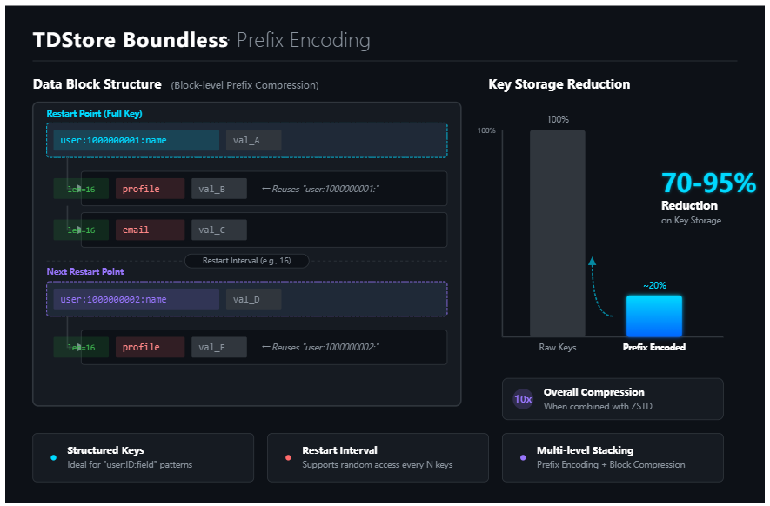This screenshot has height=506, width=770.
Task: Open the Overall Compression card
Action: coord(613,399)
